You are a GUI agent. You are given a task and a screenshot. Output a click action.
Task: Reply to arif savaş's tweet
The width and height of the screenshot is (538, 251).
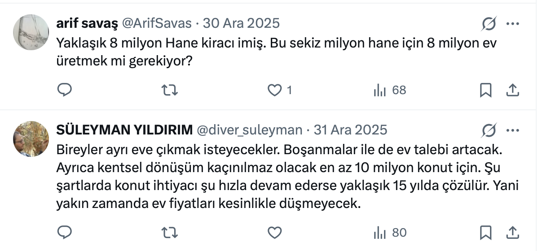[65, 91]
